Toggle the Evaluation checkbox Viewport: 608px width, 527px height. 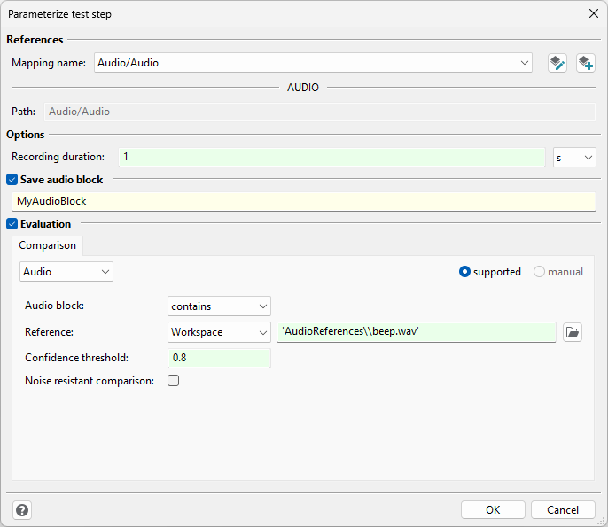pyautogui.click(x=12, y=223)
